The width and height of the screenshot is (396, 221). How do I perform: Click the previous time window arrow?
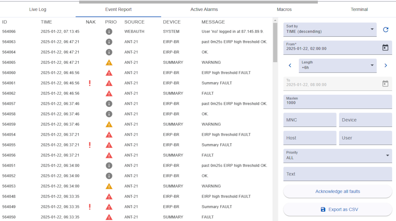(290, 65)
